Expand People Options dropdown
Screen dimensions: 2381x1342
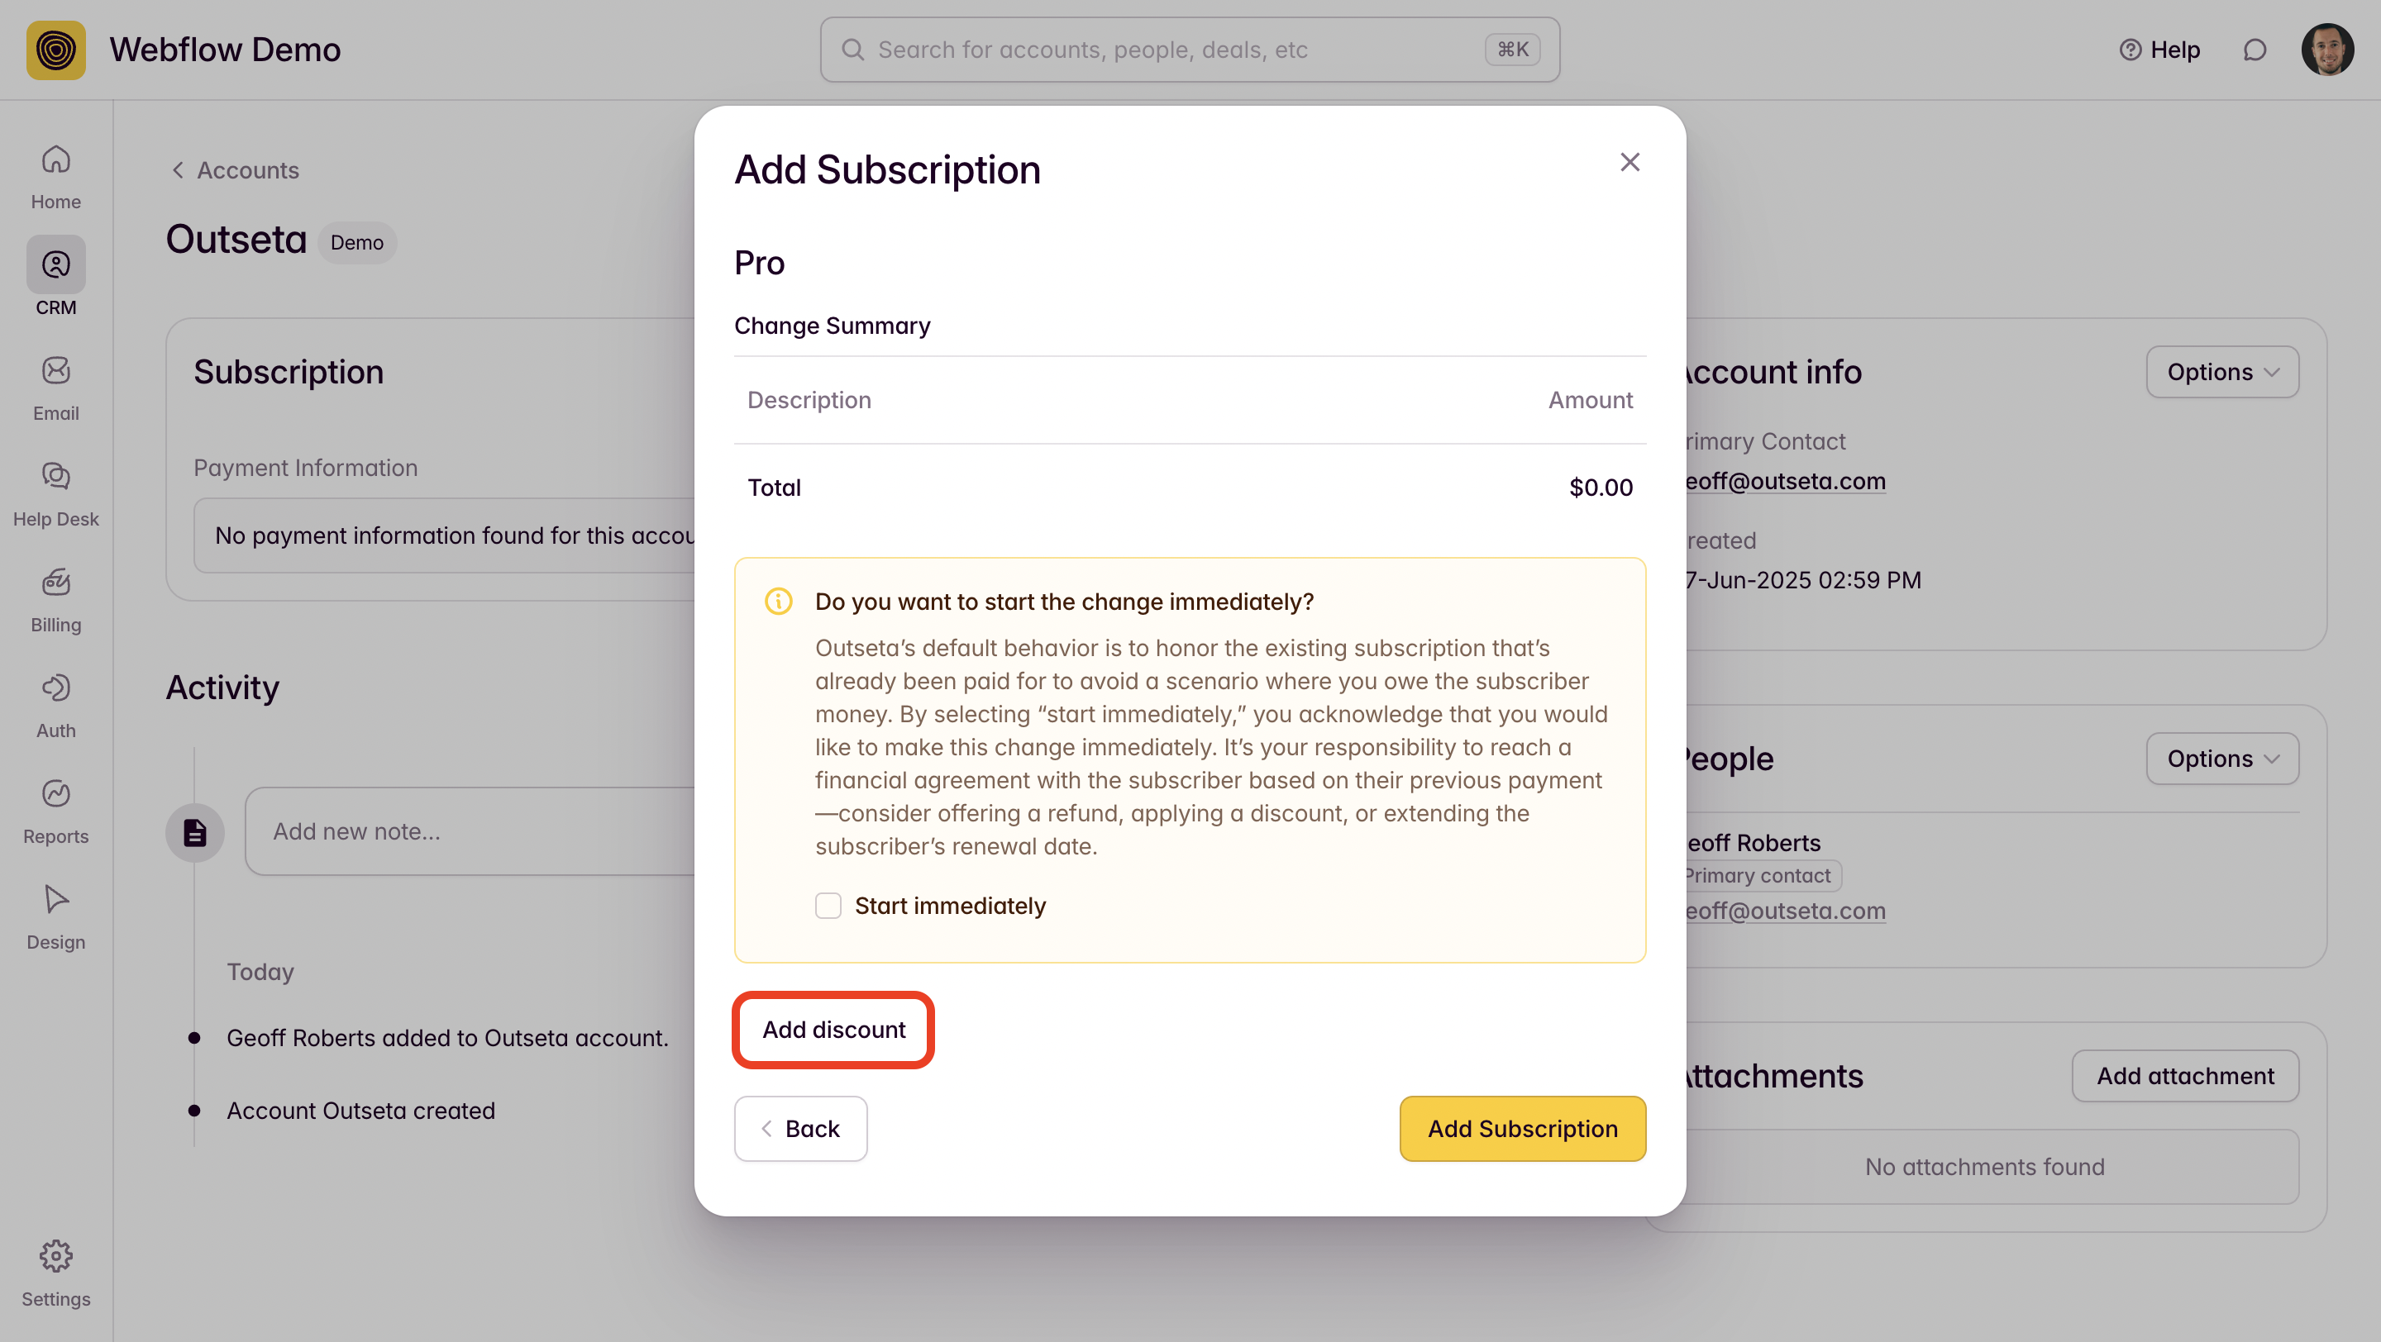tap(2222, 759)
